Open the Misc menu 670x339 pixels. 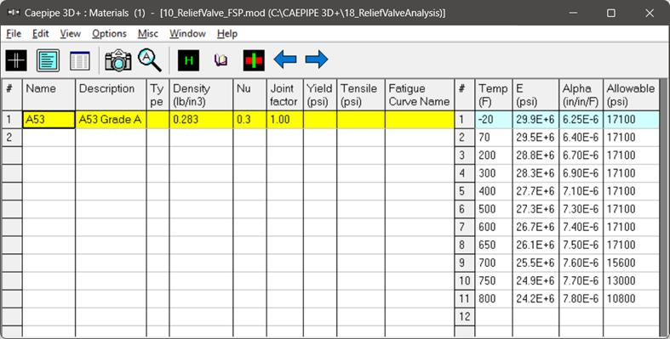148,34
